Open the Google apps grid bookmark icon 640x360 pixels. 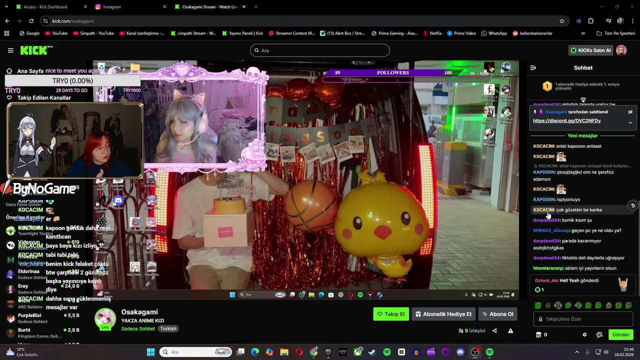point(6,33)
